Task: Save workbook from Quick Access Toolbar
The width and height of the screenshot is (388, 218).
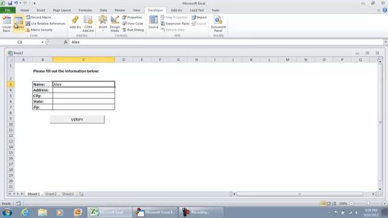Action: tap(10, 3)
